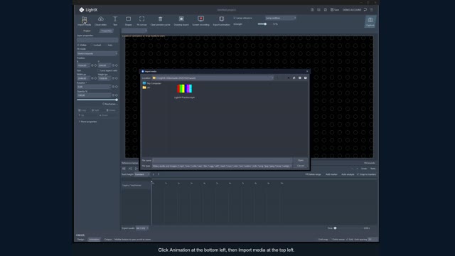Click the Redo button above timeline

click(x=373, y=169)
